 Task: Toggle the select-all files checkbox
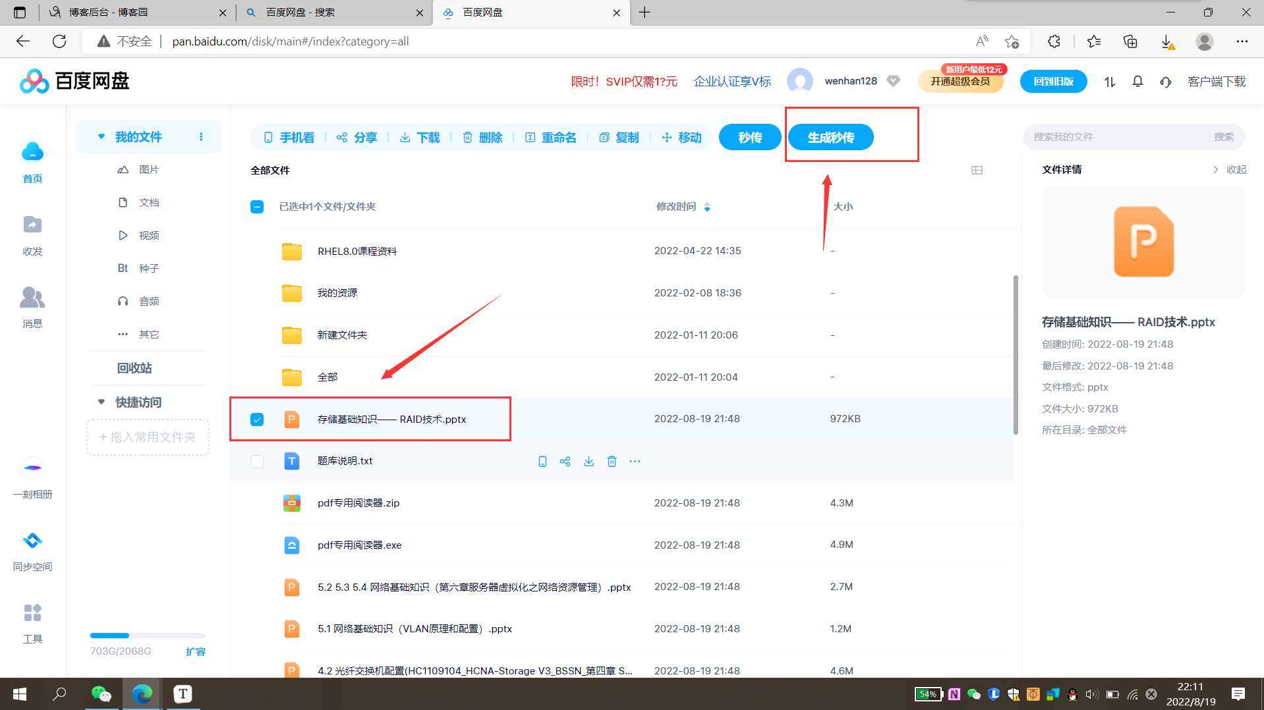pyautogui.click(x=257, y=207)
